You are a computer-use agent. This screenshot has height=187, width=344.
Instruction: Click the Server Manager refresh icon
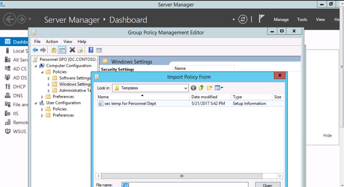[243, 20]
